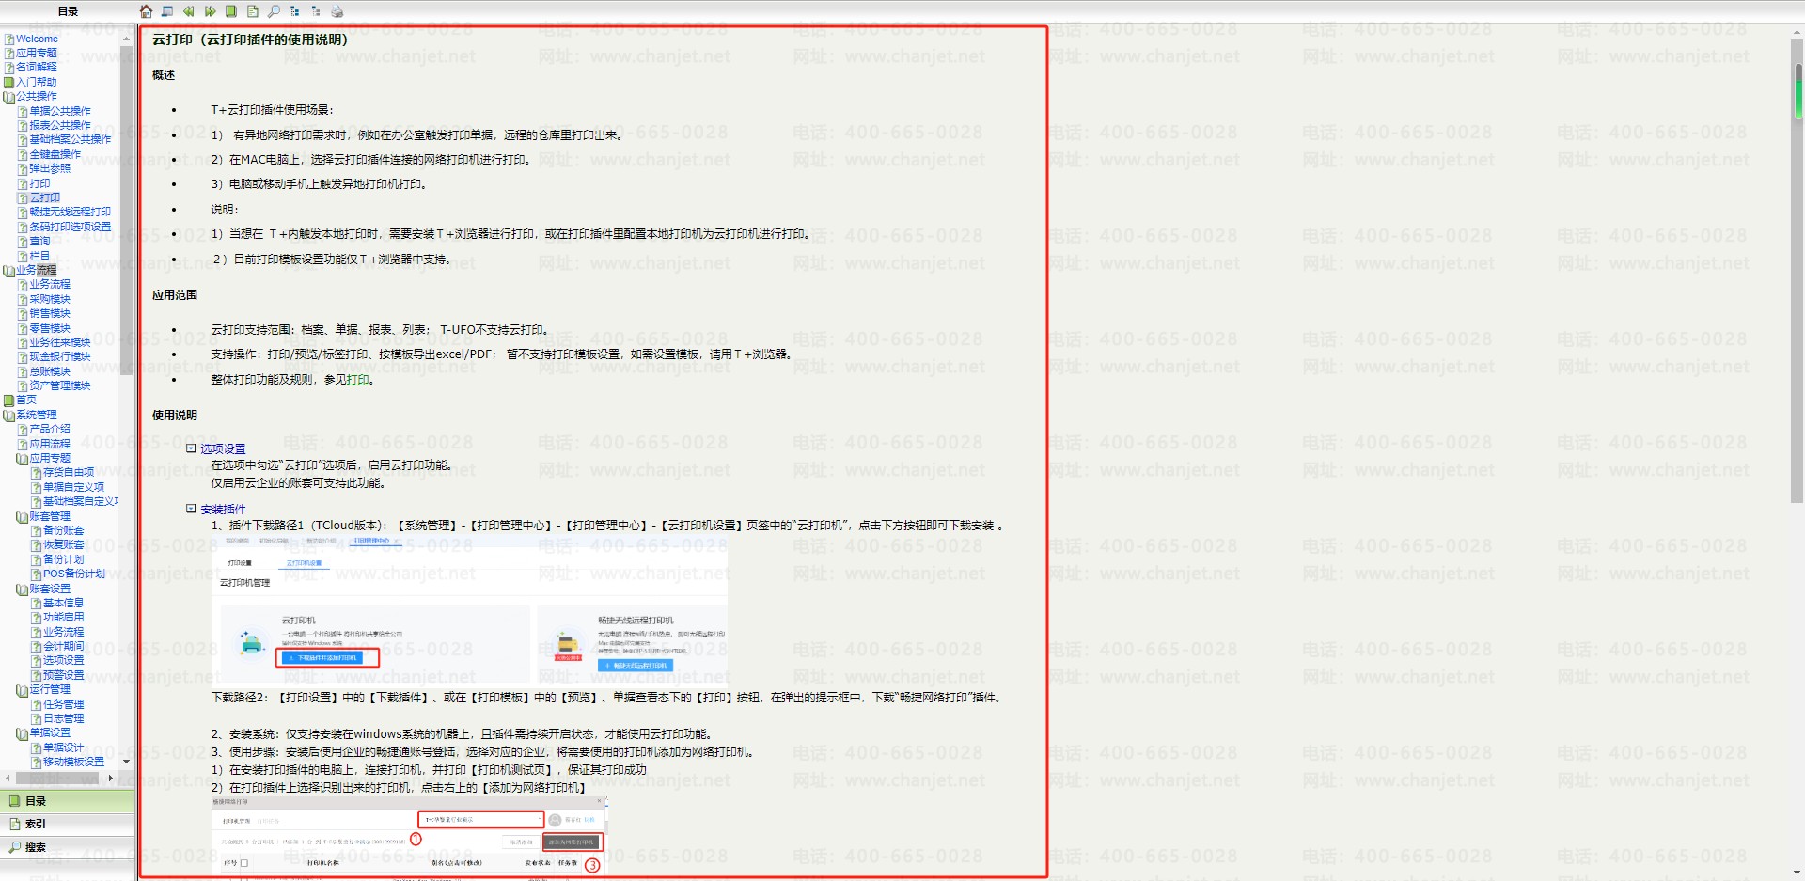1805x881 pixels.
Task: Open 单据设计 topic
Action: coord(63,747)
